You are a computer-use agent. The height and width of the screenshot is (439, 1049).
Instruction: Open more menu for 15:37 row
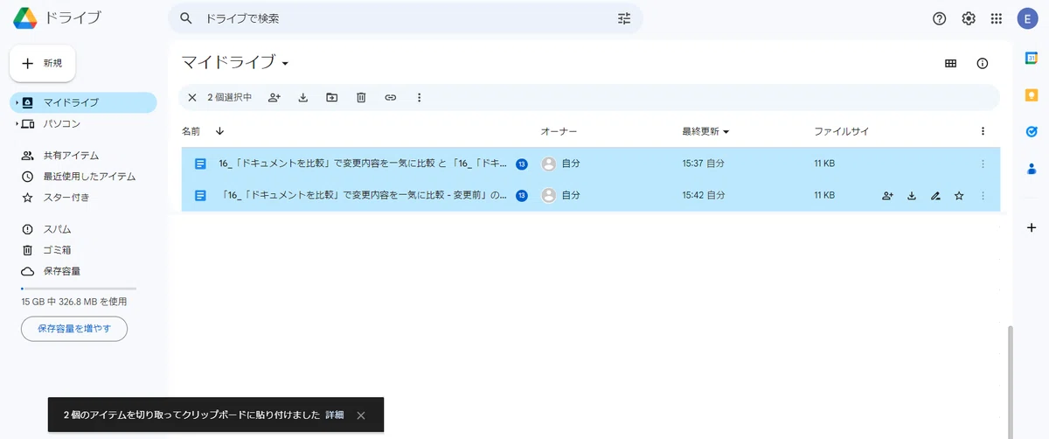[983, 164]
